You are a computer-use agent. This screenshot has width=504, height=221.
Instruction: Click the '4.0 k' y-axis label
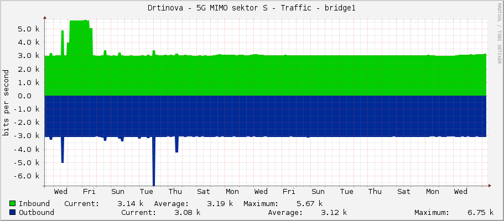[29, 43]
